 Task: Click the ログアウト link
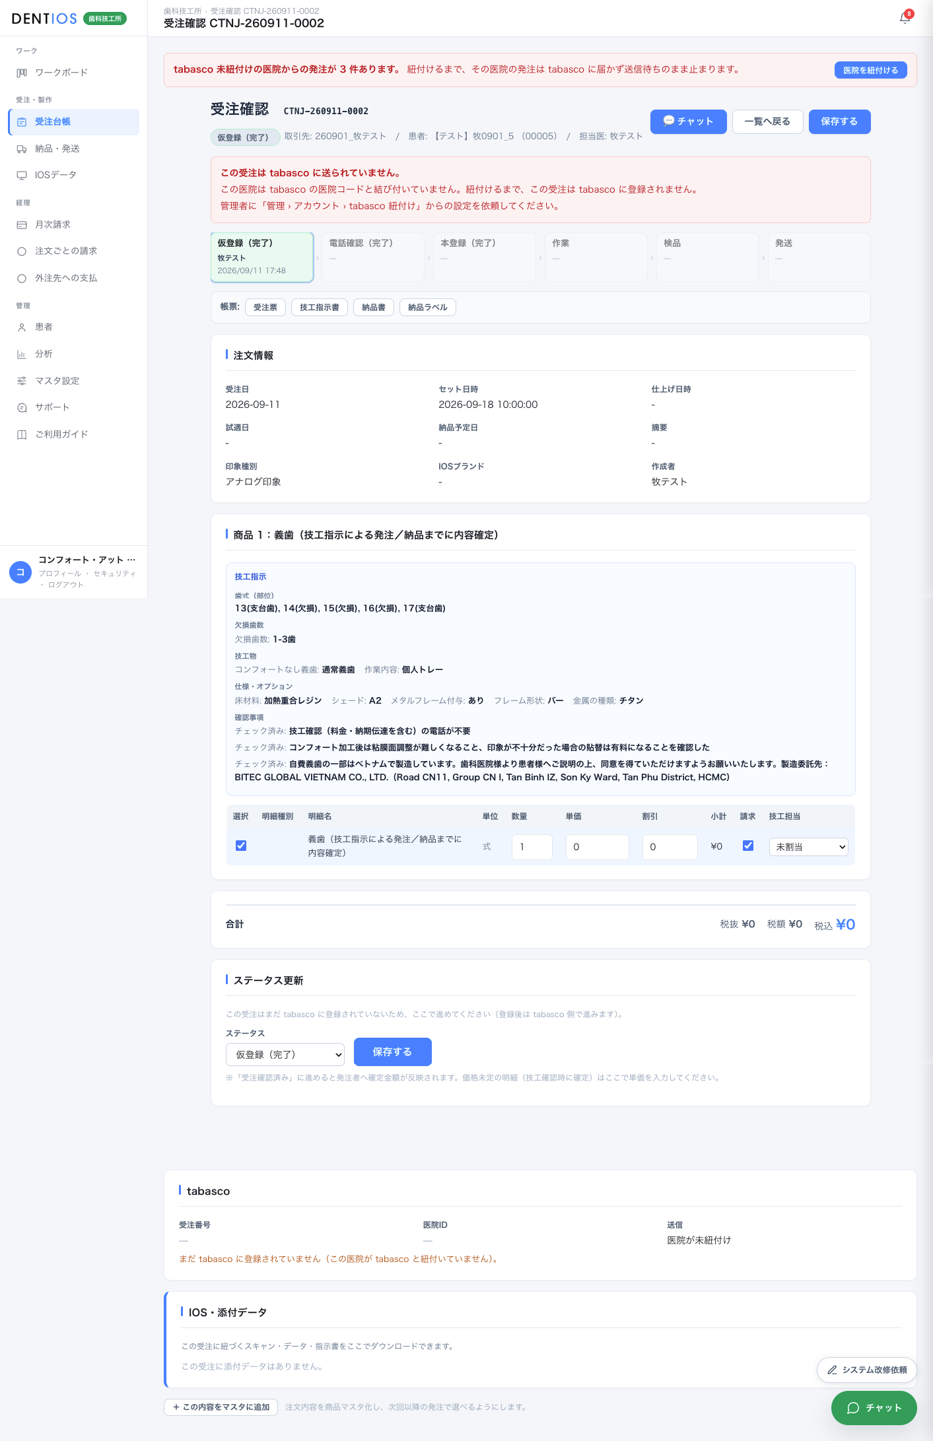[66, 585]
